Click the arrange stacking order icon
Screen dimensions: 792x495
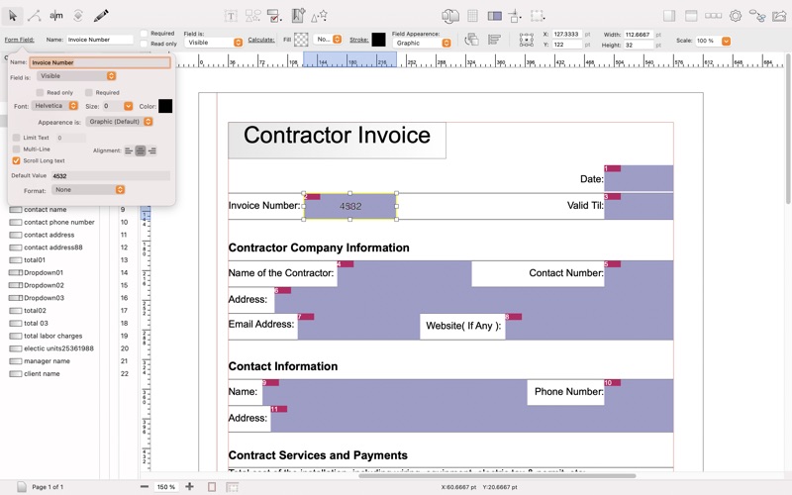click(x=472, y=40)
